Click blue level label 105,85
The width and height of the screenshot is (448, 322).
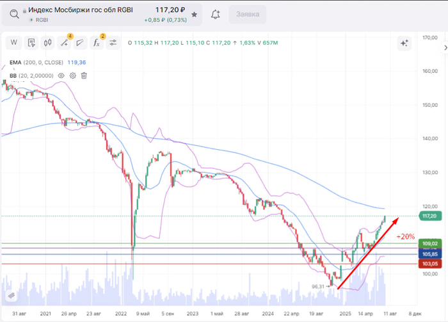430,254
